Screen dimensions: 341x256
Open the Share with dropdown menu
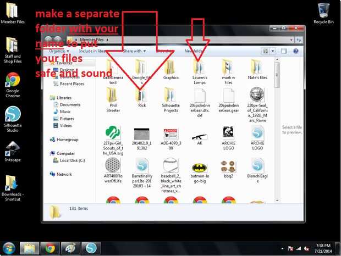click(x=134, y=51)
